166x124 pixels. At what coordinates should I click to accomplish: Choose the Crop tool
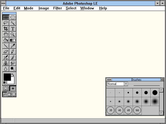click(5, 29)
